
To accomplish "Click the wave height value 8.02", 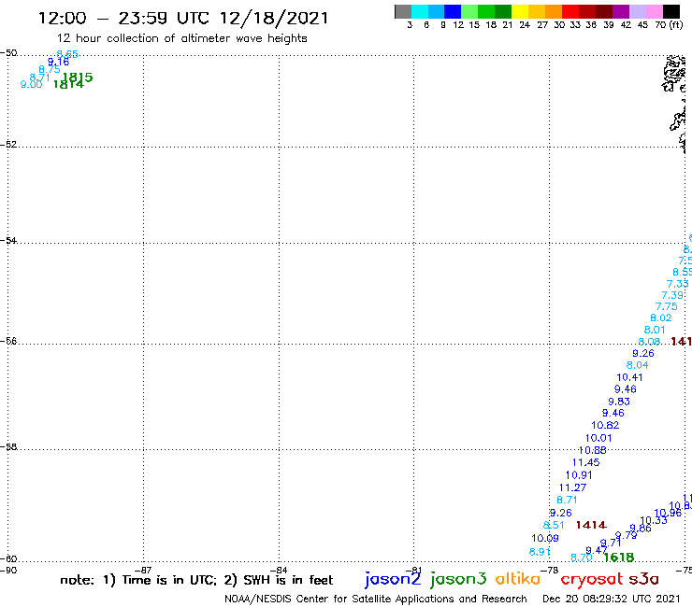I will pos(660,318).
